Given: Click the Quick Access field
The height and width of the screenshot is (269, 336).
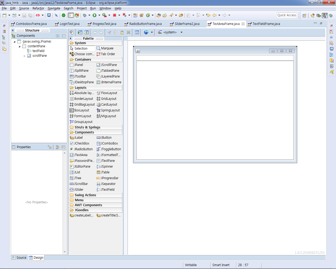Looking at the screenshot, I should point(287,15).
